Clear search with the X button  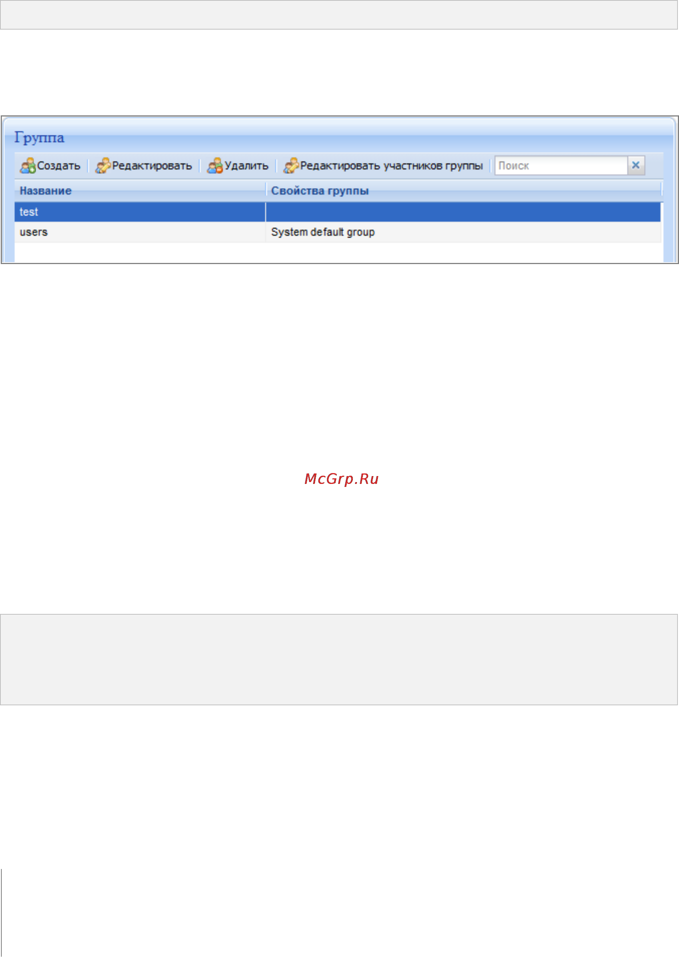(636, 165)
